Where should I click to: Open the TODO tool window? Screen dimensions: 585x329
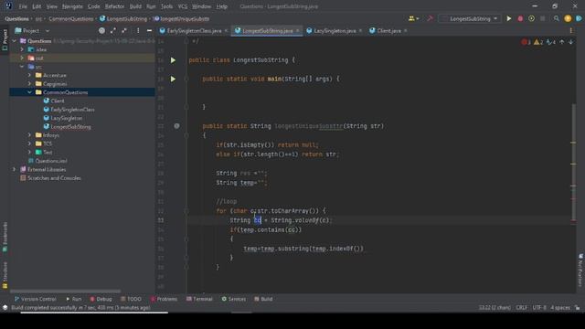tap(131, 299)
